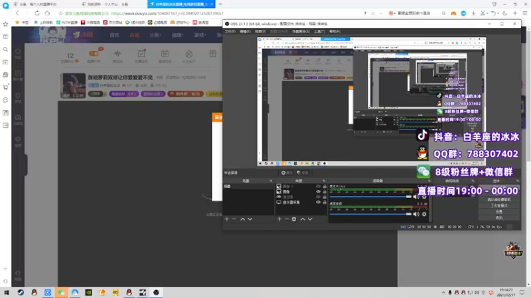Viewport: 531px width, 298px height.
Task: Open Steam from the Windows taskbar
Action: (x=21, y=292)
